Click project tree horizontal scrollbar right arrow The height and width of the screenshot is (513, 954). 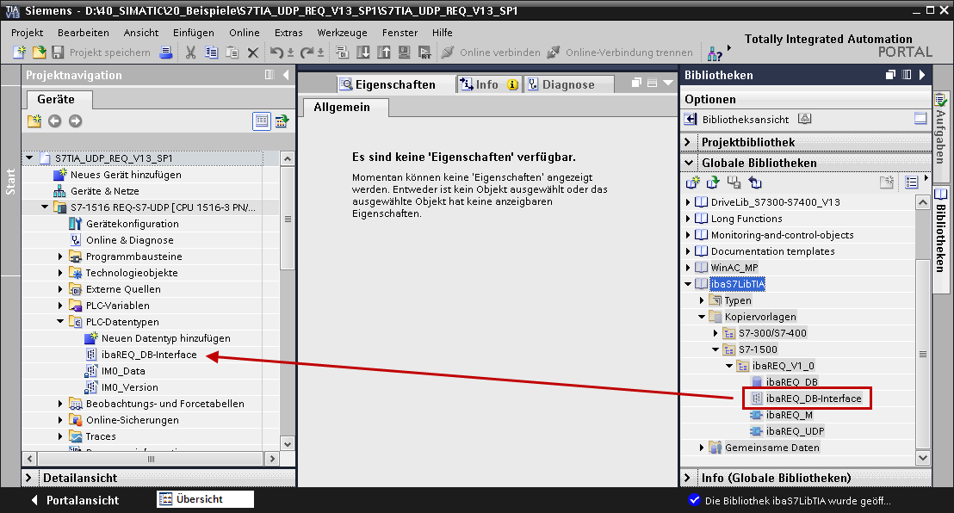[x=272, y=459]
